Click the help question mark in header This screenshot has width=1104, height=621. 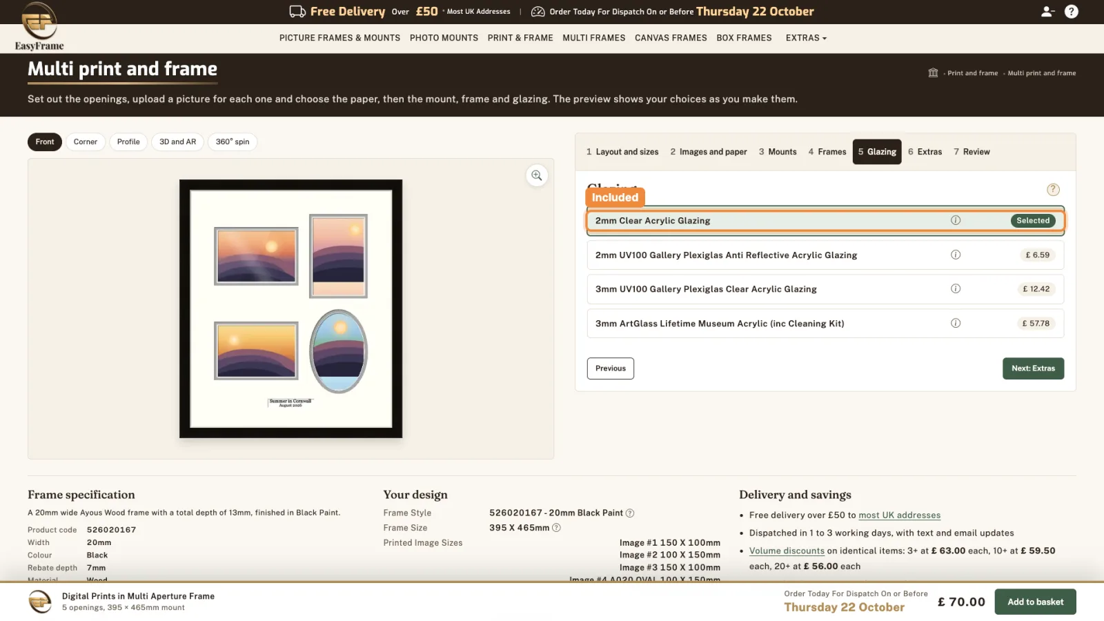pyautogui.click(x=1071, y=11)
